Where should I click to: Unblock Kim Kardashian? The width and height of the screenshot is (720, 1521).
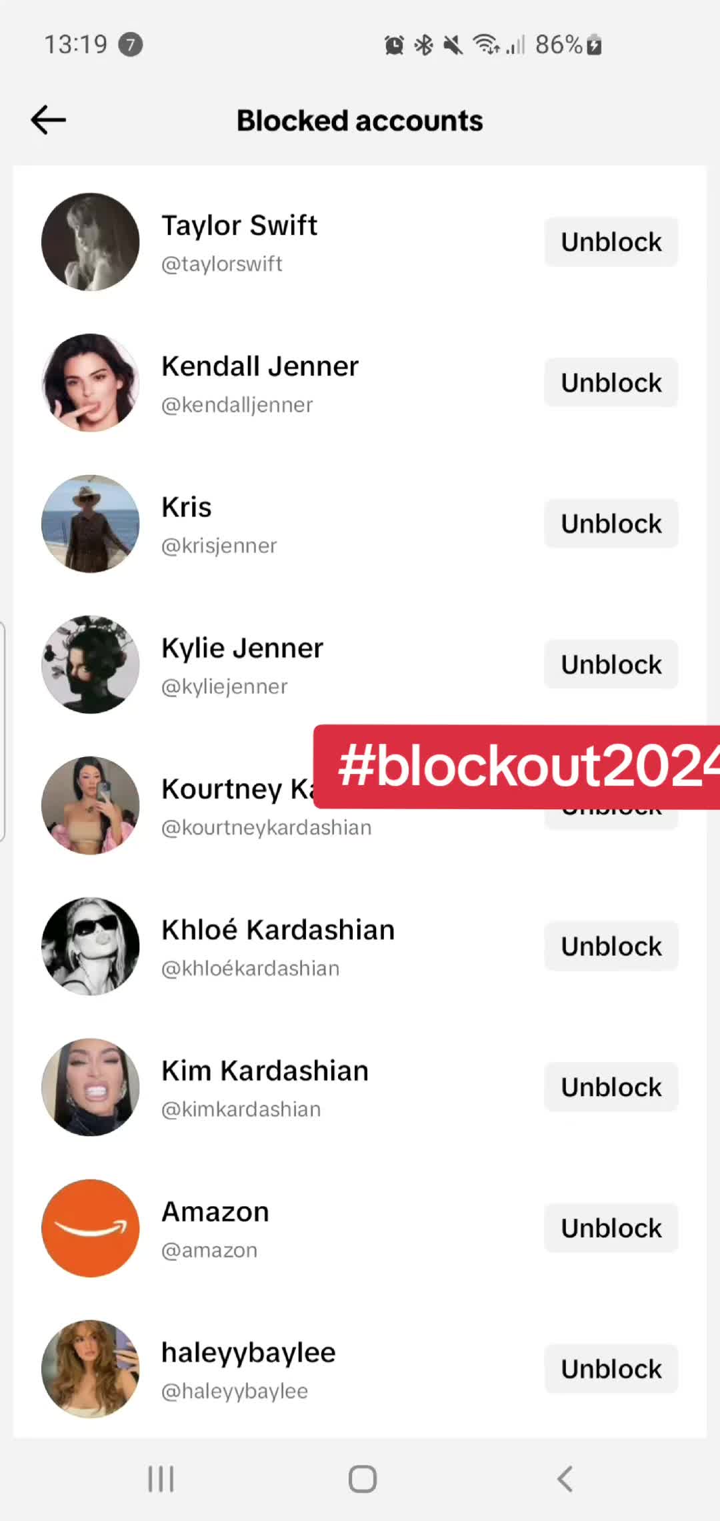point(611,1087)
